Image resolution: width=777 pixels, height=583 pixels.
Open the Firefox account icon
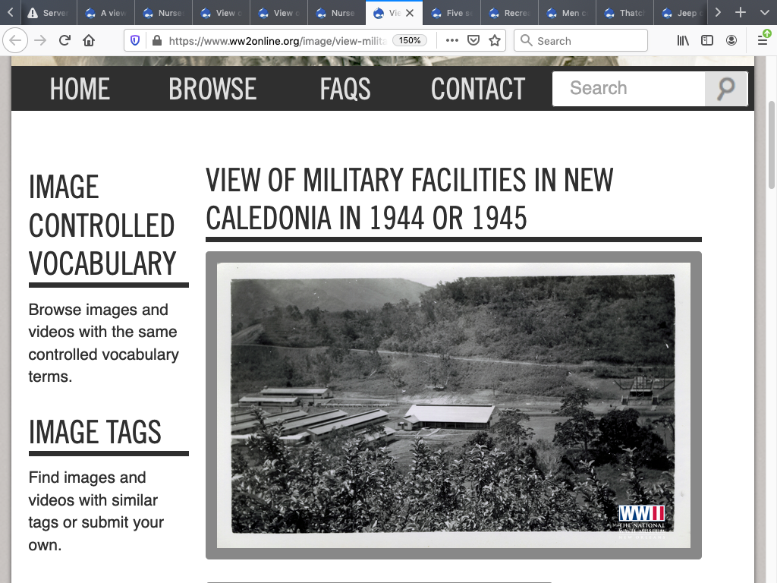[731, 41]
